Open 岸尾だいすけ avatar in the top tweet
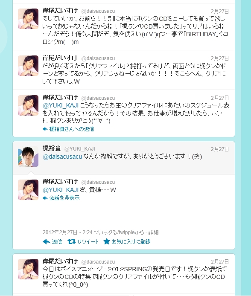This screenshot has height=296, width=251. coord(28,19)
